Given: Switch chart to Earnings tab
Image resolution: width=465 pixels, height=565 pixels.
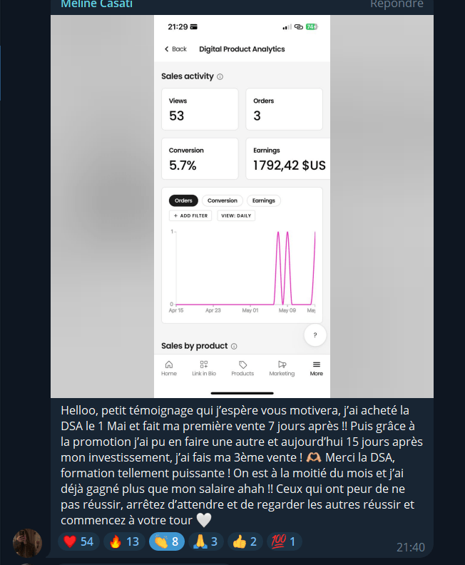Looking at the screenshot, I should (264, 200).
